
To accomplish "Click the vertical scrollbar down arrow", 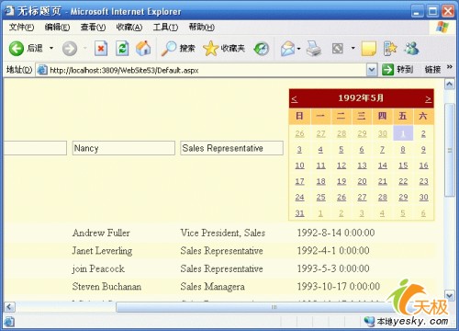I will click(x=449, y=296).
